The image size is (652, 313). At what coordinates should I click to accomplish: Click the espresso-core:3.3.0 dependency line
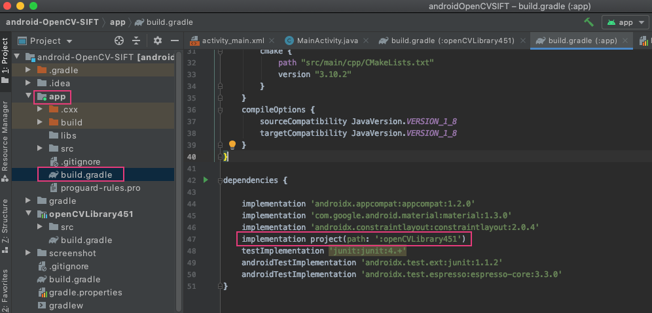point(402,274)
